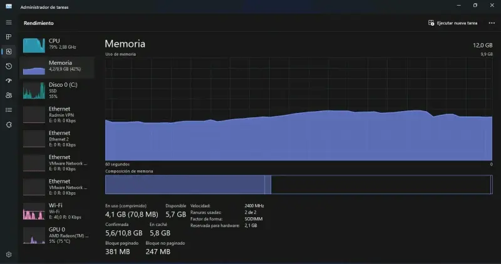The image size is (501, 264).
Task: Select GPU 0 AMD Radeon entry
Action: (57, 235)
